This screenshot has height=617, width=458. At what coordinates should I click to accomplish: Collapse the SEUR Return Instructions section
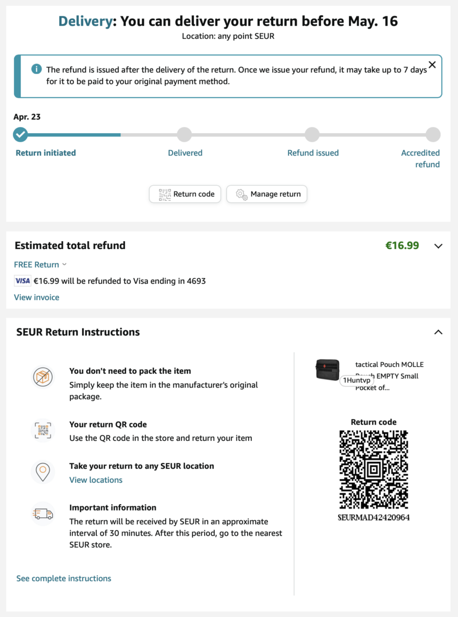tap(438, 332)
